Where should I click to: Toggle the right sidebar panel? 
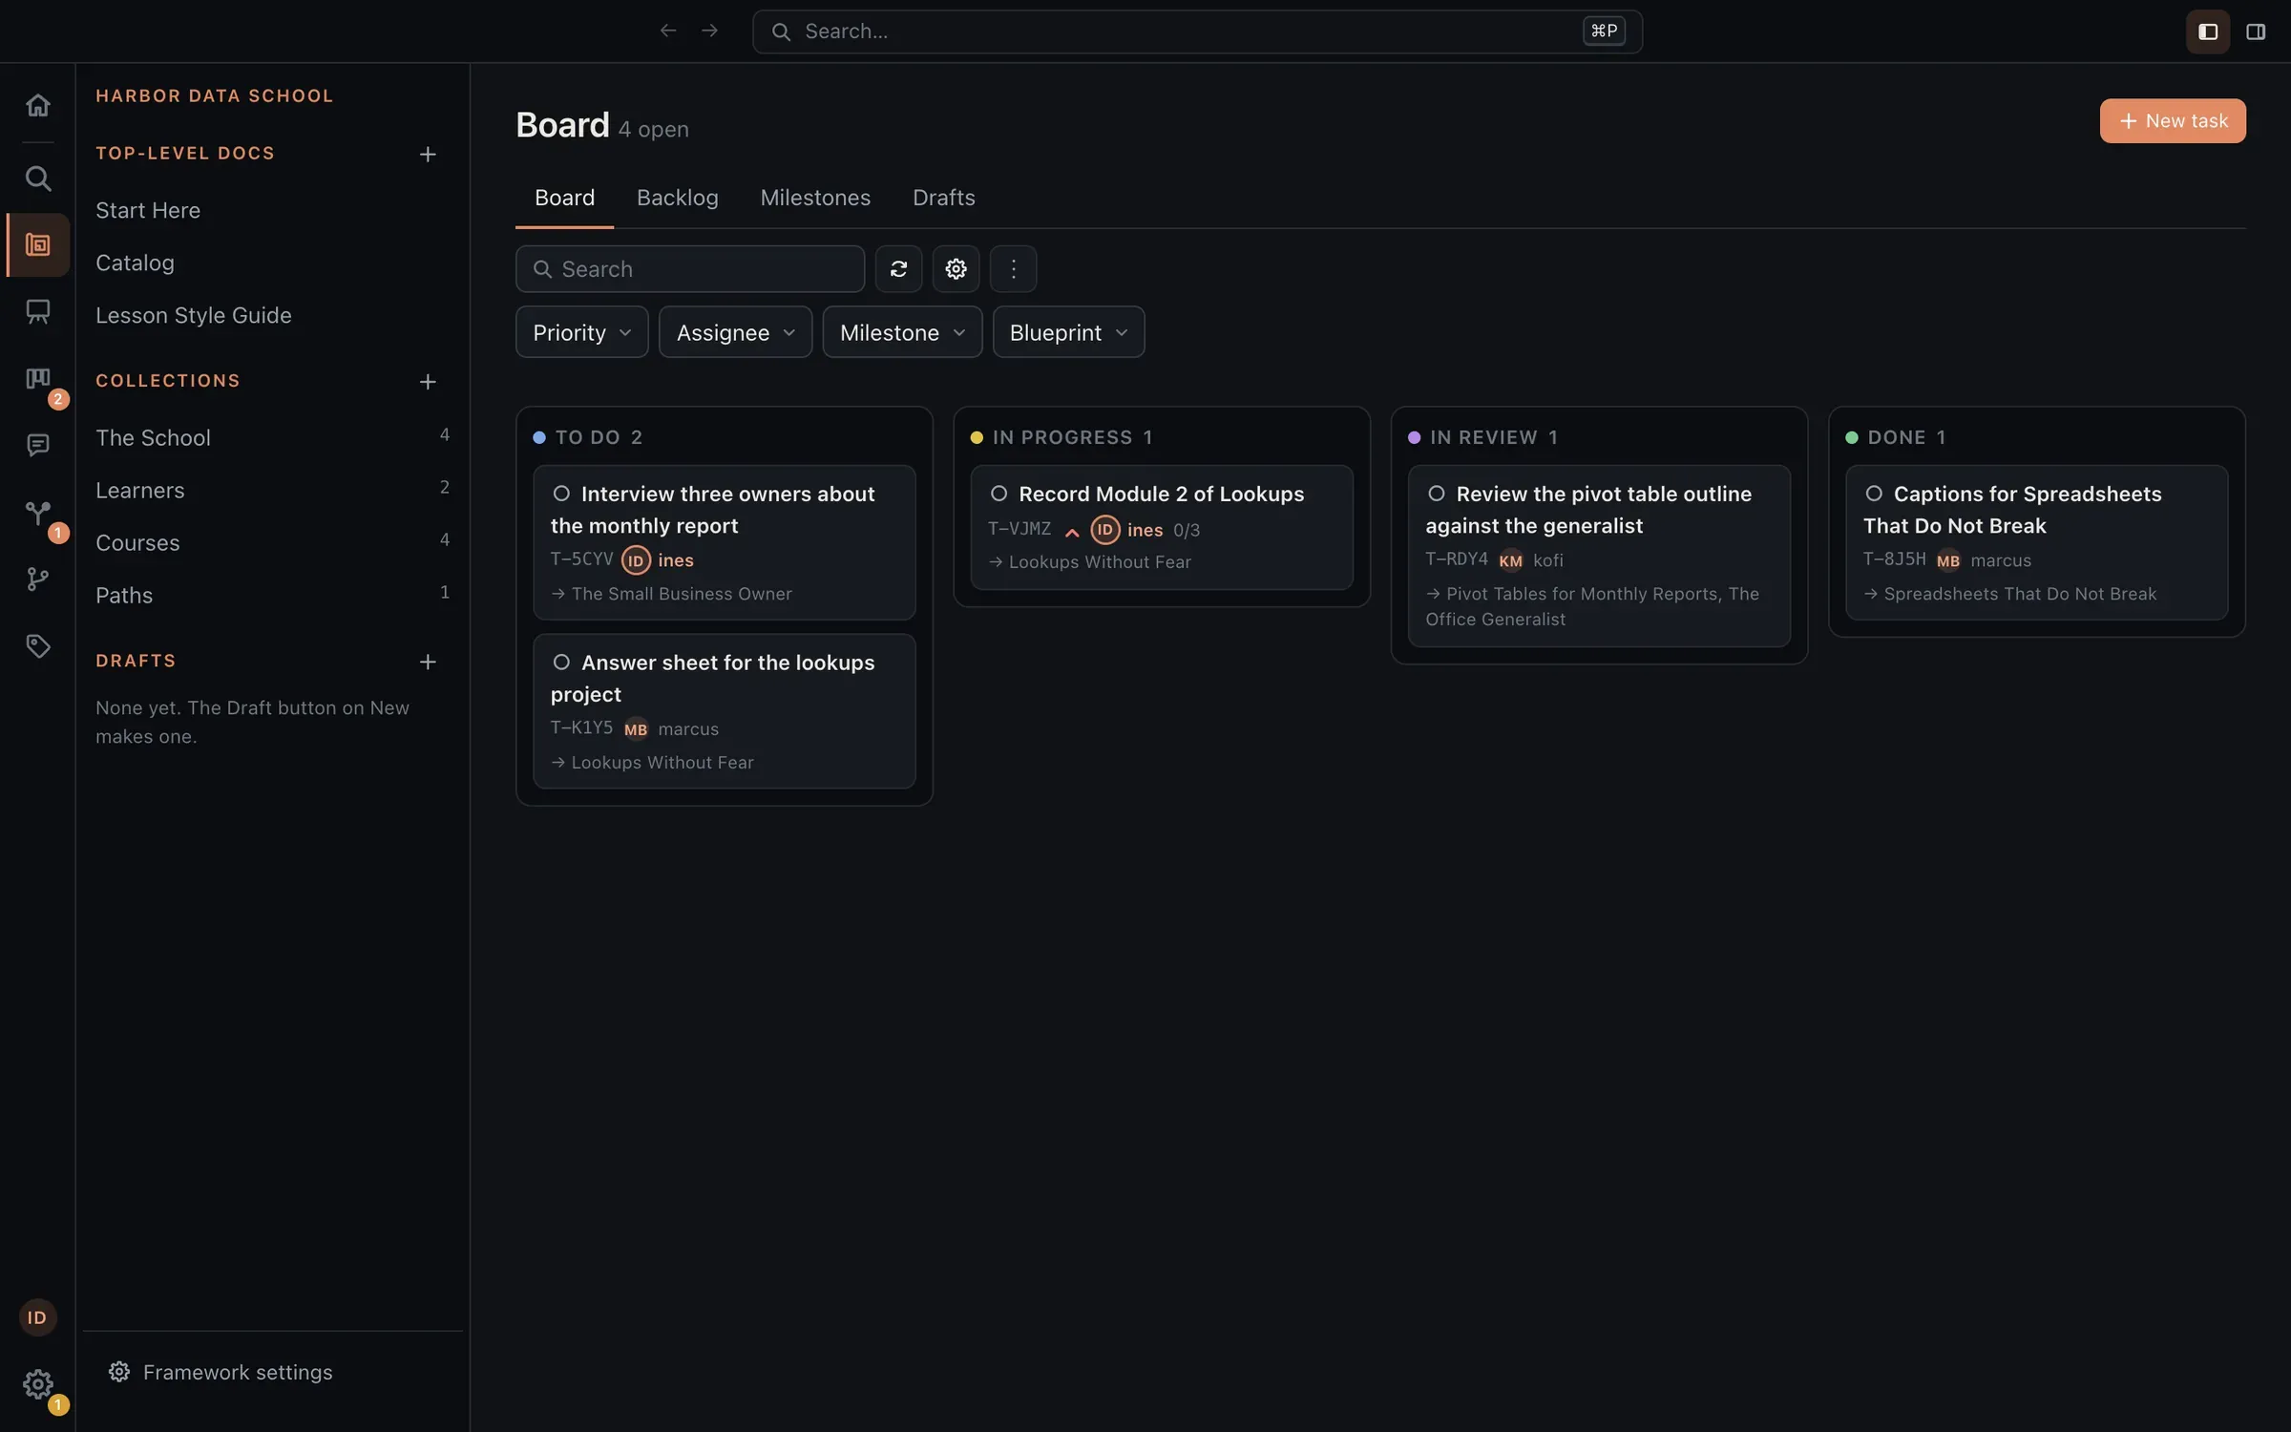click(x=2256, y=32)
